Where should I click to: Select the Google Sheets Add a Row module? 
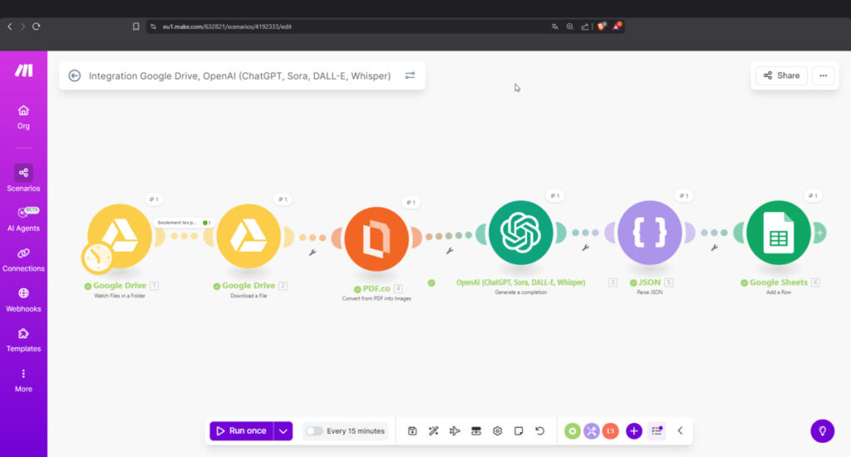778,233
